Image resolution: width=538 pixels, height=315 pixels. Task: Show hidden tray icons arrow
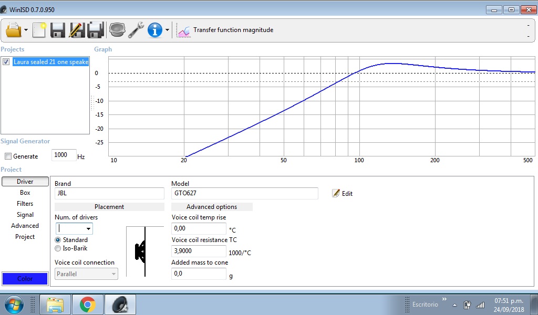(454, 305)
